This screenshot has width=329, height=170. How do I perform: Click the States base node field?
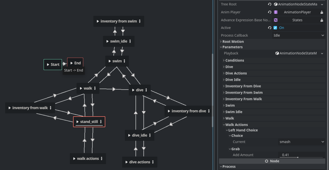[297, 20]
